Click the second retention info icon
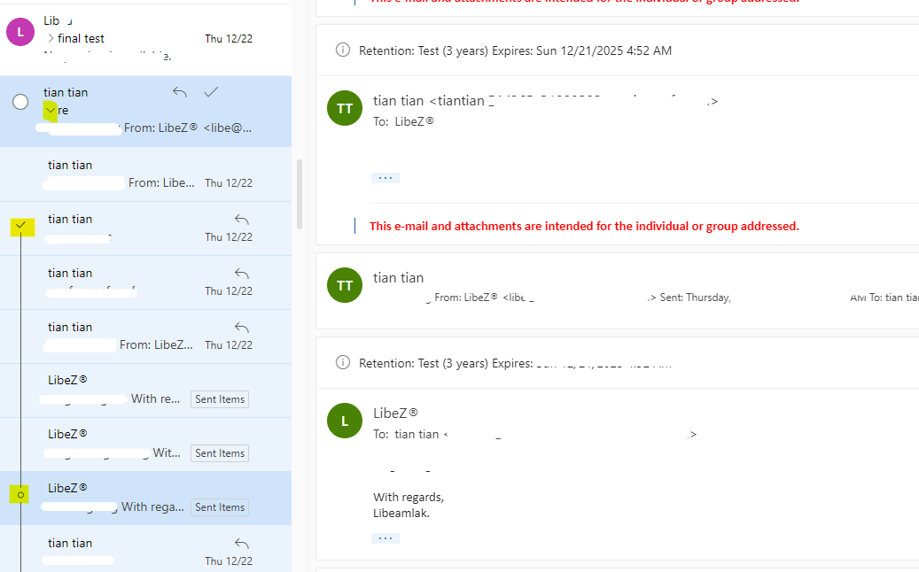 click(x=343, y=362)
